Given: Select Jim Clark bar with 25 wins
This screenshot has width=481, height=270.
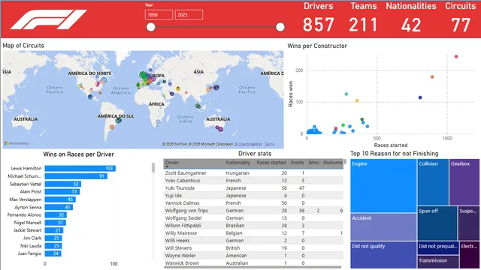Looking at the screenshot, I should pos(53,238).
